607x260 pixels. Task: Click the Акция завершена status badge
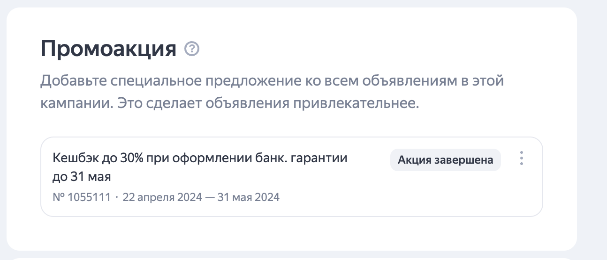445,160
